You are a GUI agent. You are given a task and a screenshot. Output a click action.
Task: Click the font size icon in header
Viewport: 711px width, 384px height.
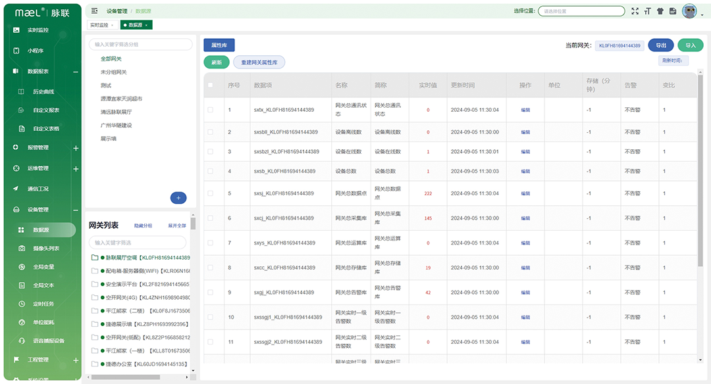648,11
